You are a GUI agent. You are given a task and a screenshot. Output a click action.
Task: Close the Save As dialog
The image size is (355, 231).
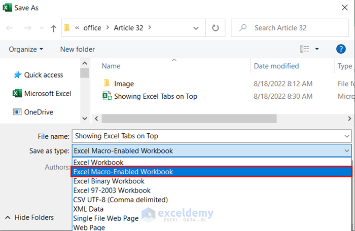(x=344, y=8)
